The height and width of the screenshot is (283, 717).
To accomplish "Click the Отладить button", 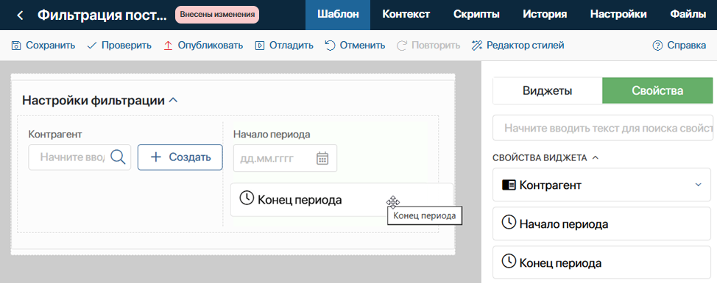I will [284, 45].
